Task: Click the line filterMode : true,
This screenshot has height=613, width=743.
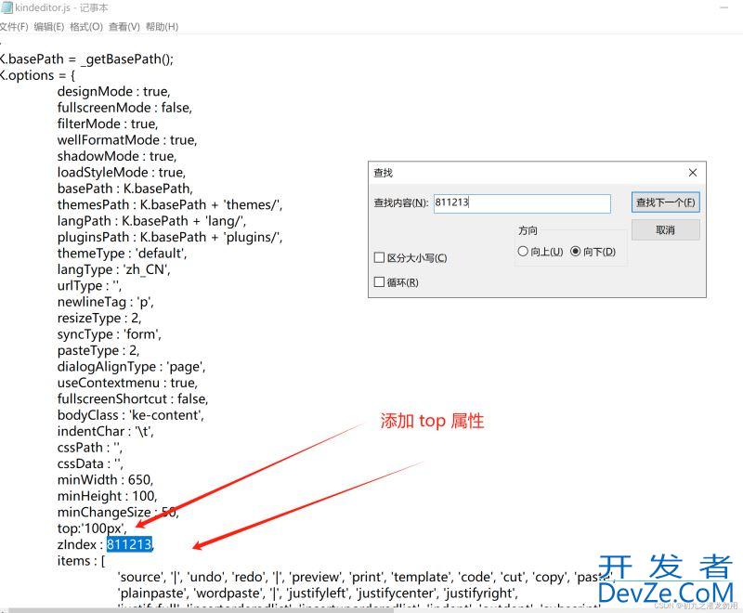Action: pos(108,124)
